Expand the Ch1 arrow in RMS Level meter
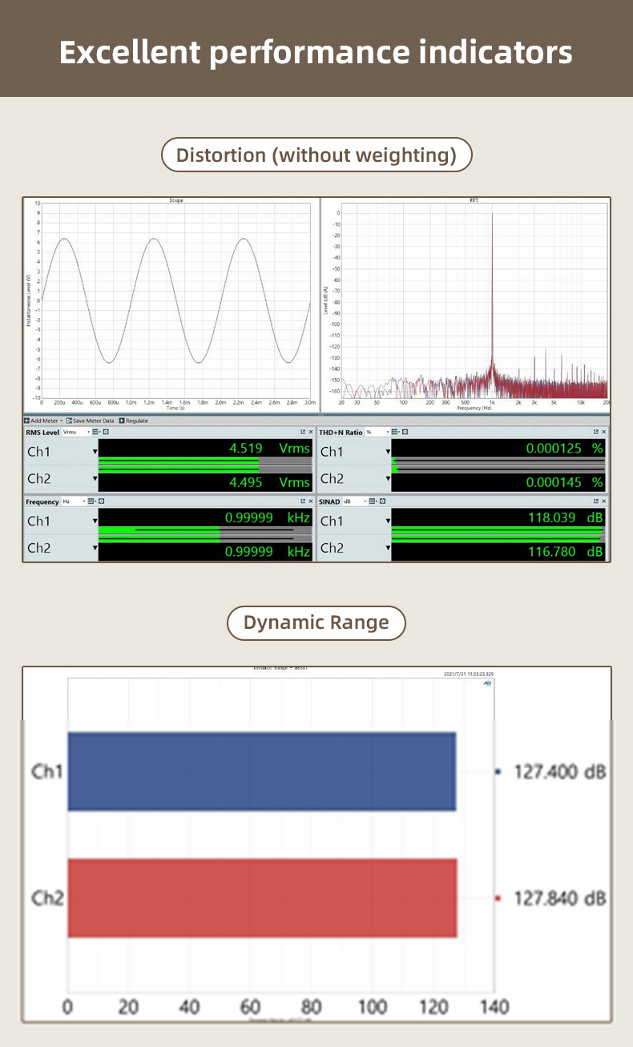 click(x=95, y=452)
